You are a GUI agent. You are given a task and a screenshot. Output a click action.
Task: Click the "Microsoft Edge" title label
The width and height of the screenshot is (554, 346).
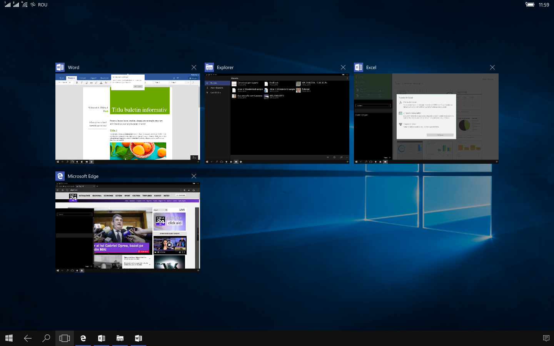[83, 176]
